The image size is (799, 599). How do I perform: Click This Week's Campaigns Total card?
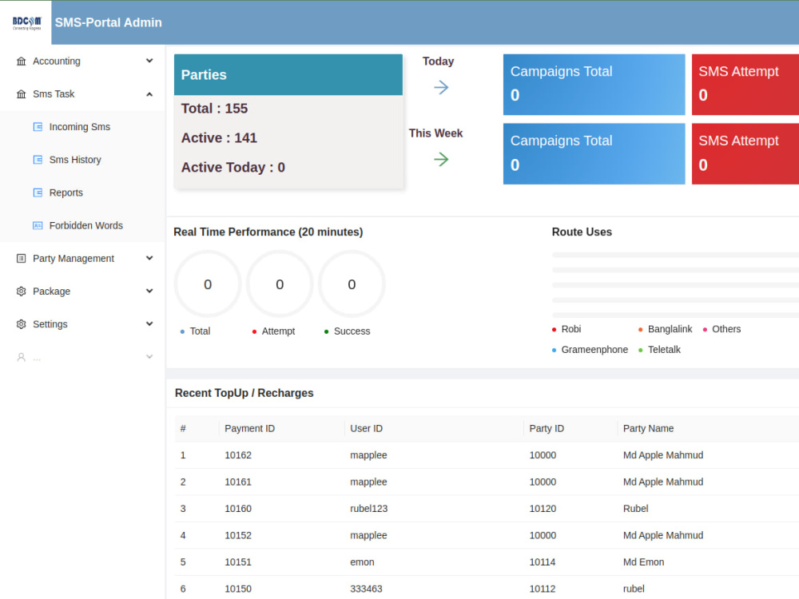pos(594,154)
